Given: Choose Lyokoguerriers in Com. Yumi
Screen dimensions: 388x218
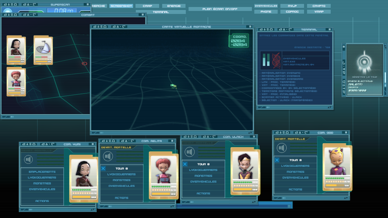Looking at the screenshot, I should click(x=42, y=177).
